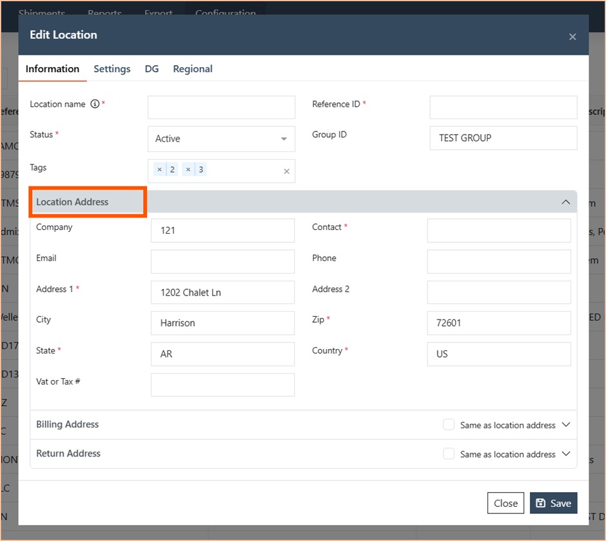Click the Return Address section title
606x541 pixels.
click(x=68, y=453)
